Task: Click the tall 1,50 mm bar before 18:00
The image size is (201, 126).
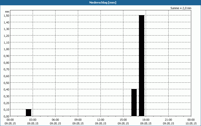Action: coord(142,66)
